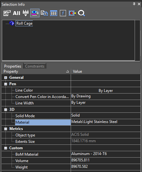Collapse the Metrics property group
Screen dimensions: 142x172
click(5, 129)
